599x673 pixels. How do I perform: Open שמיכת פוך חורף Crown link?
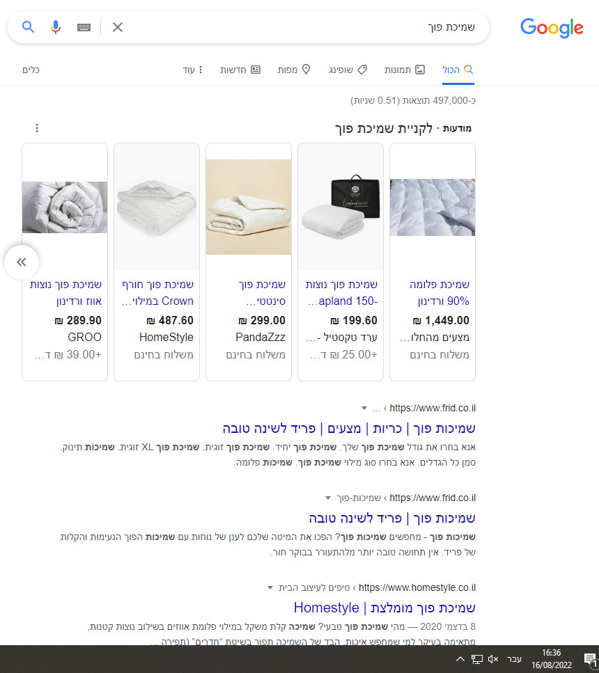point(157,293)
